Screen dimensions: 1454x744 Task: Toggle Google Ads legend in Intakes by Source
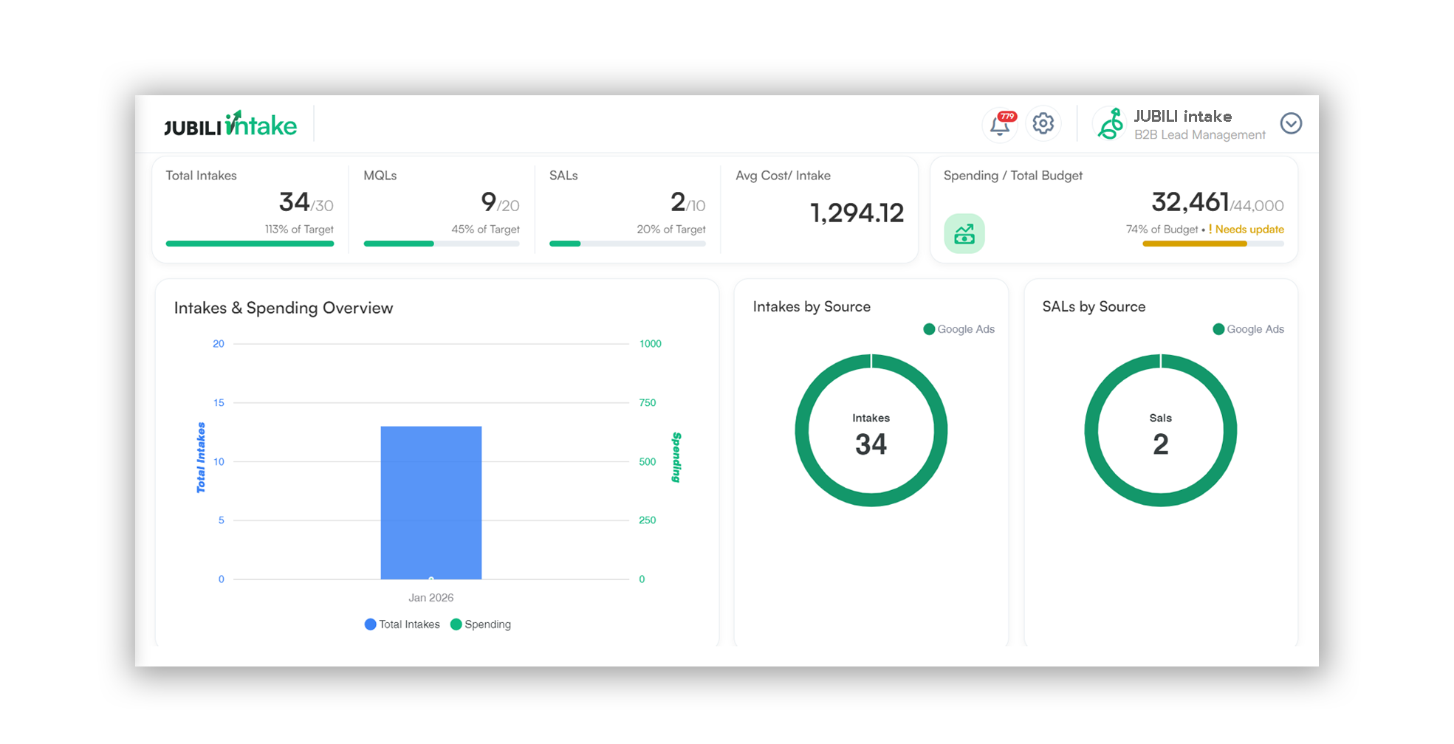[x=959, y=329]
